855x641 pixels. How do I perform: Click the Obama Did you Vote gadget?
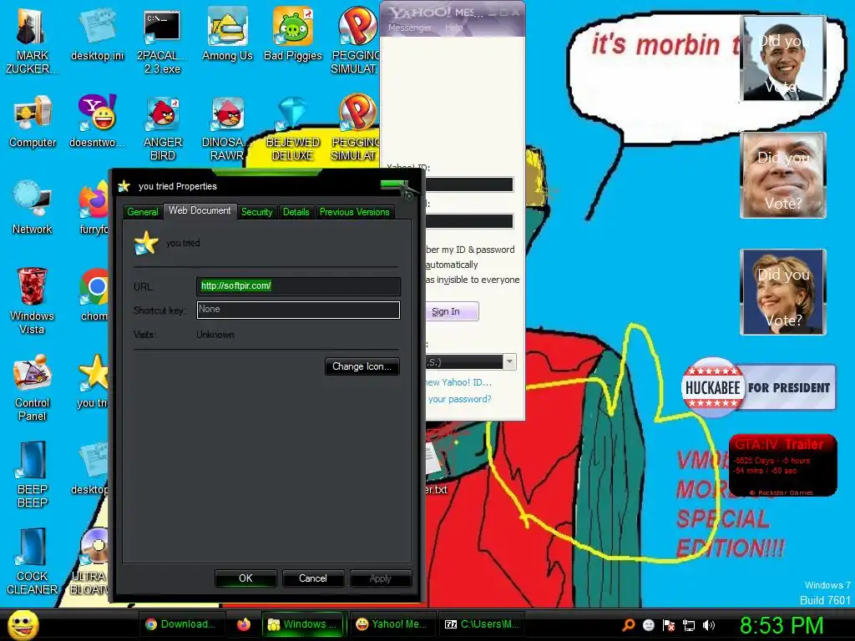(783, 58)
